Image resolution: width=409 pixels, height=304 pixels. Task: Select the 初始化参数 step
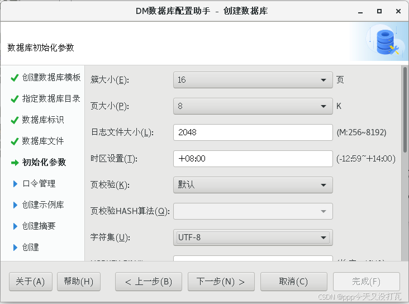point(44,162)
